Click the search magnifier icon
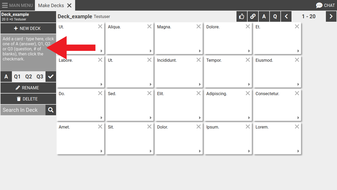Image resolution: width=337 pixels, height=190 pixels. (x=51, y=110)
